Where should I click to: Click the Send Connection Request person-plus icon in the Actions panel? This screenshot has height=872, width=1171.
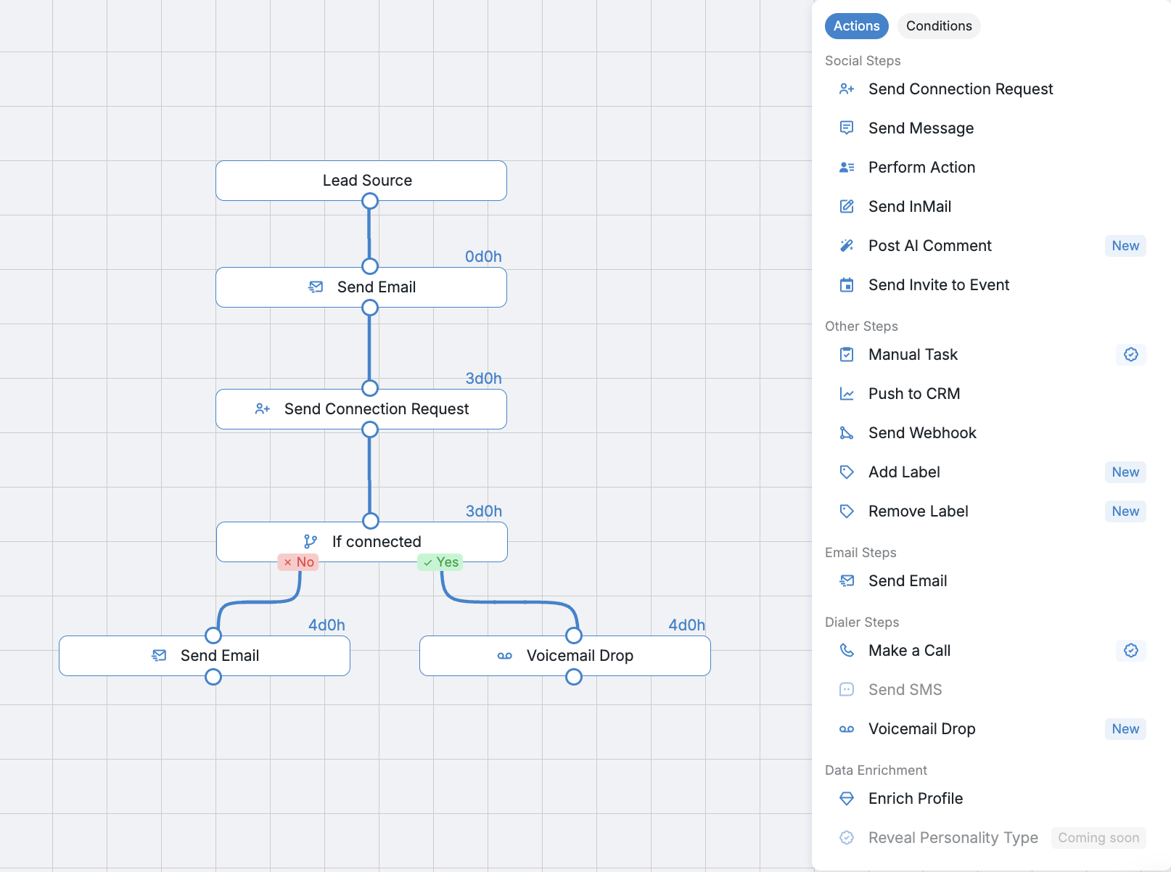[x=847, y=89]
